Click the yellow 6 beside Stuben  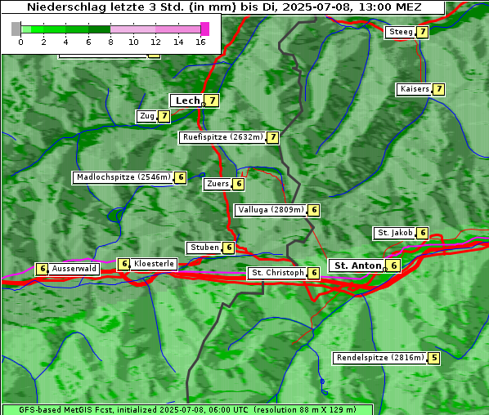point(229,248)
